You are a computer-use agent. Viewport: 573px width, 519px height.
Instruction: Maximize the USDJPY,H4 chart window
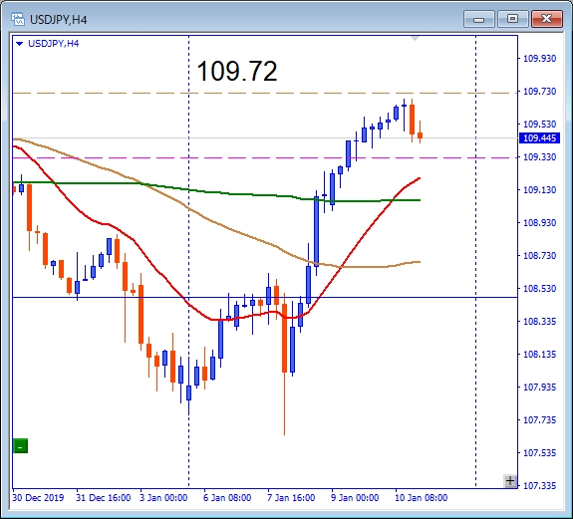[512, 19]
